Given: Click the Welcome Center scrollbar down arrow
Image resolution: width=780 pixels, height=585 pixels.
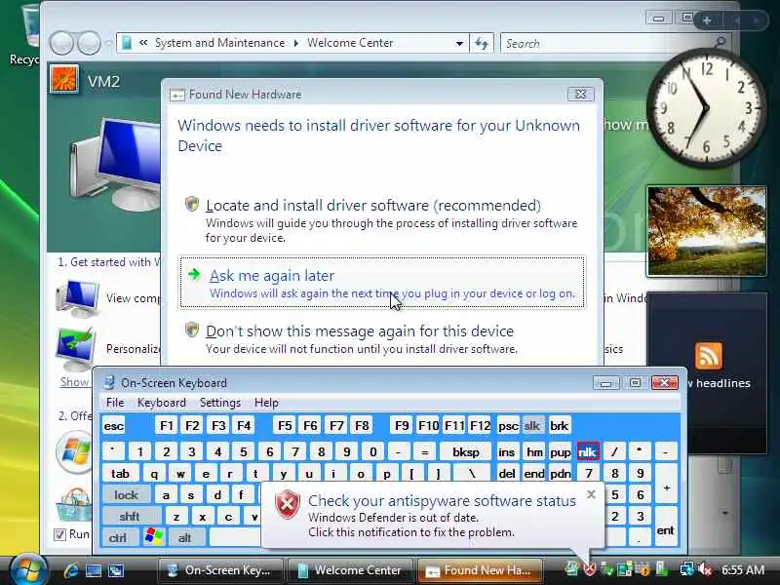Looking at the screenshot, I should 724,513.
